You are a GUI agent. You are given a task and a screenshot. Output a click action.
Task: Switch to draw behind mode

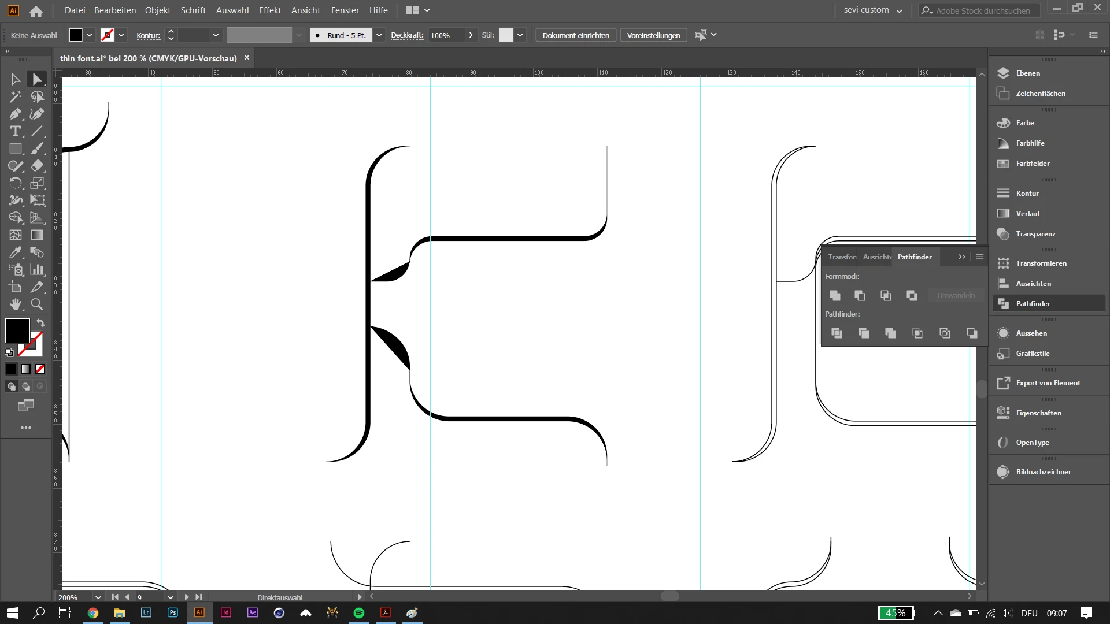(26, 387)
